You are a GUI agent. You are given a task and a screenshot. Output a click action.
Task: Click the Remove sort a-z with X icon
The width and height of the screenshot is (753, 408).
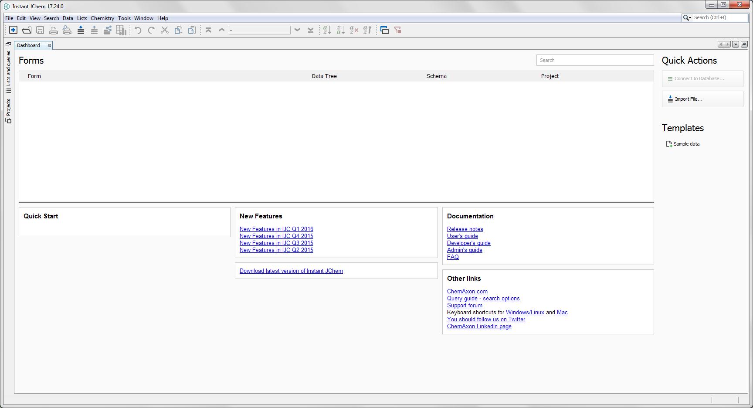tap(354, 30)
